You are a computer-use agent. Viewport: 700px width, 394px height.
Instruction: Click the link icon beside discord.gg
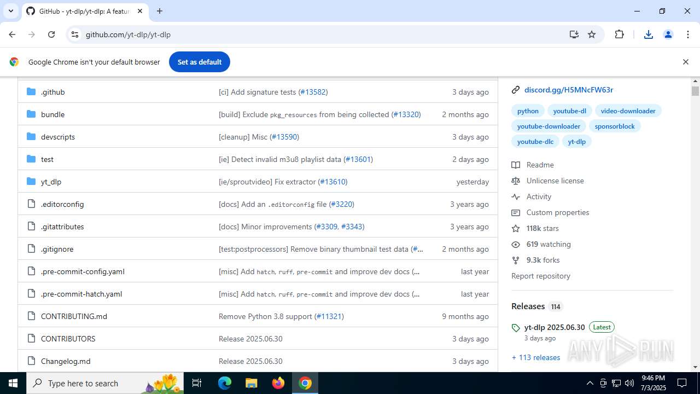coord(515,90)
